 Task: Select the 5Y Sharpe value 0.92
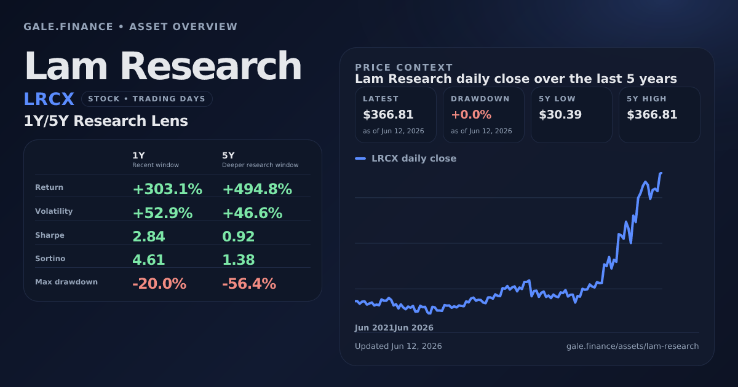tap(239, 237)
